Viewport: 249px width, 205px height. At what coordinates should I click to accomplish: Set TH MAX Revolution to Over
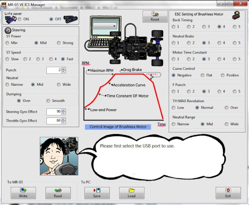click(x=227, y=108)
